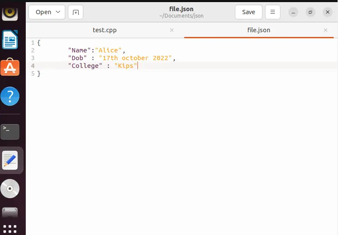Click line number 3 in the gutter
338x235 pixels.
point(33,58)
